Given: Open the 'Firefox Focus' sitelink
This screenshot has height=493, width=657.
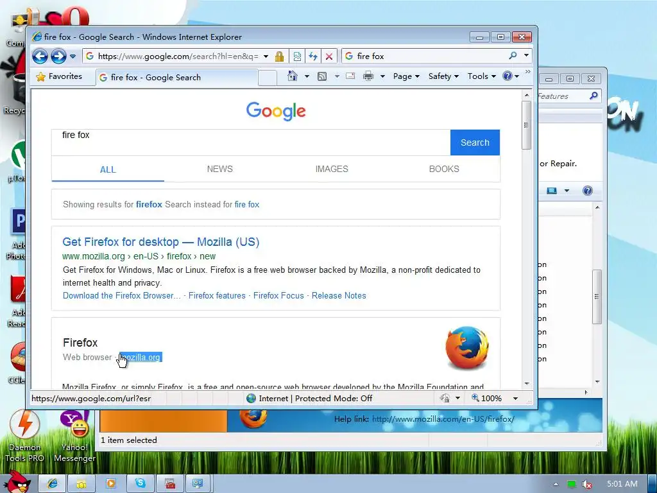Looking at the screenshot, I should [x=278, y=295].
